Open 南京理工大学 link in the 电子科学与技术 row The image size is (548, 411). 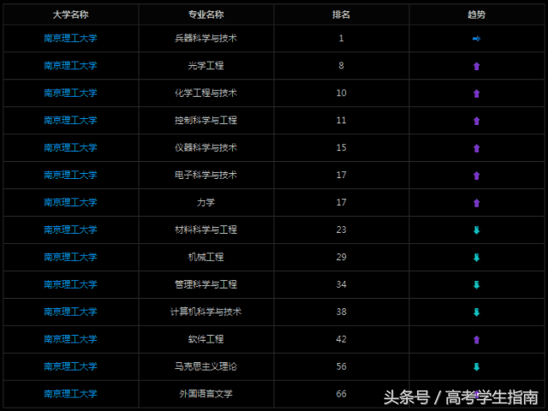pyautogui.click(x=70, y=175)
